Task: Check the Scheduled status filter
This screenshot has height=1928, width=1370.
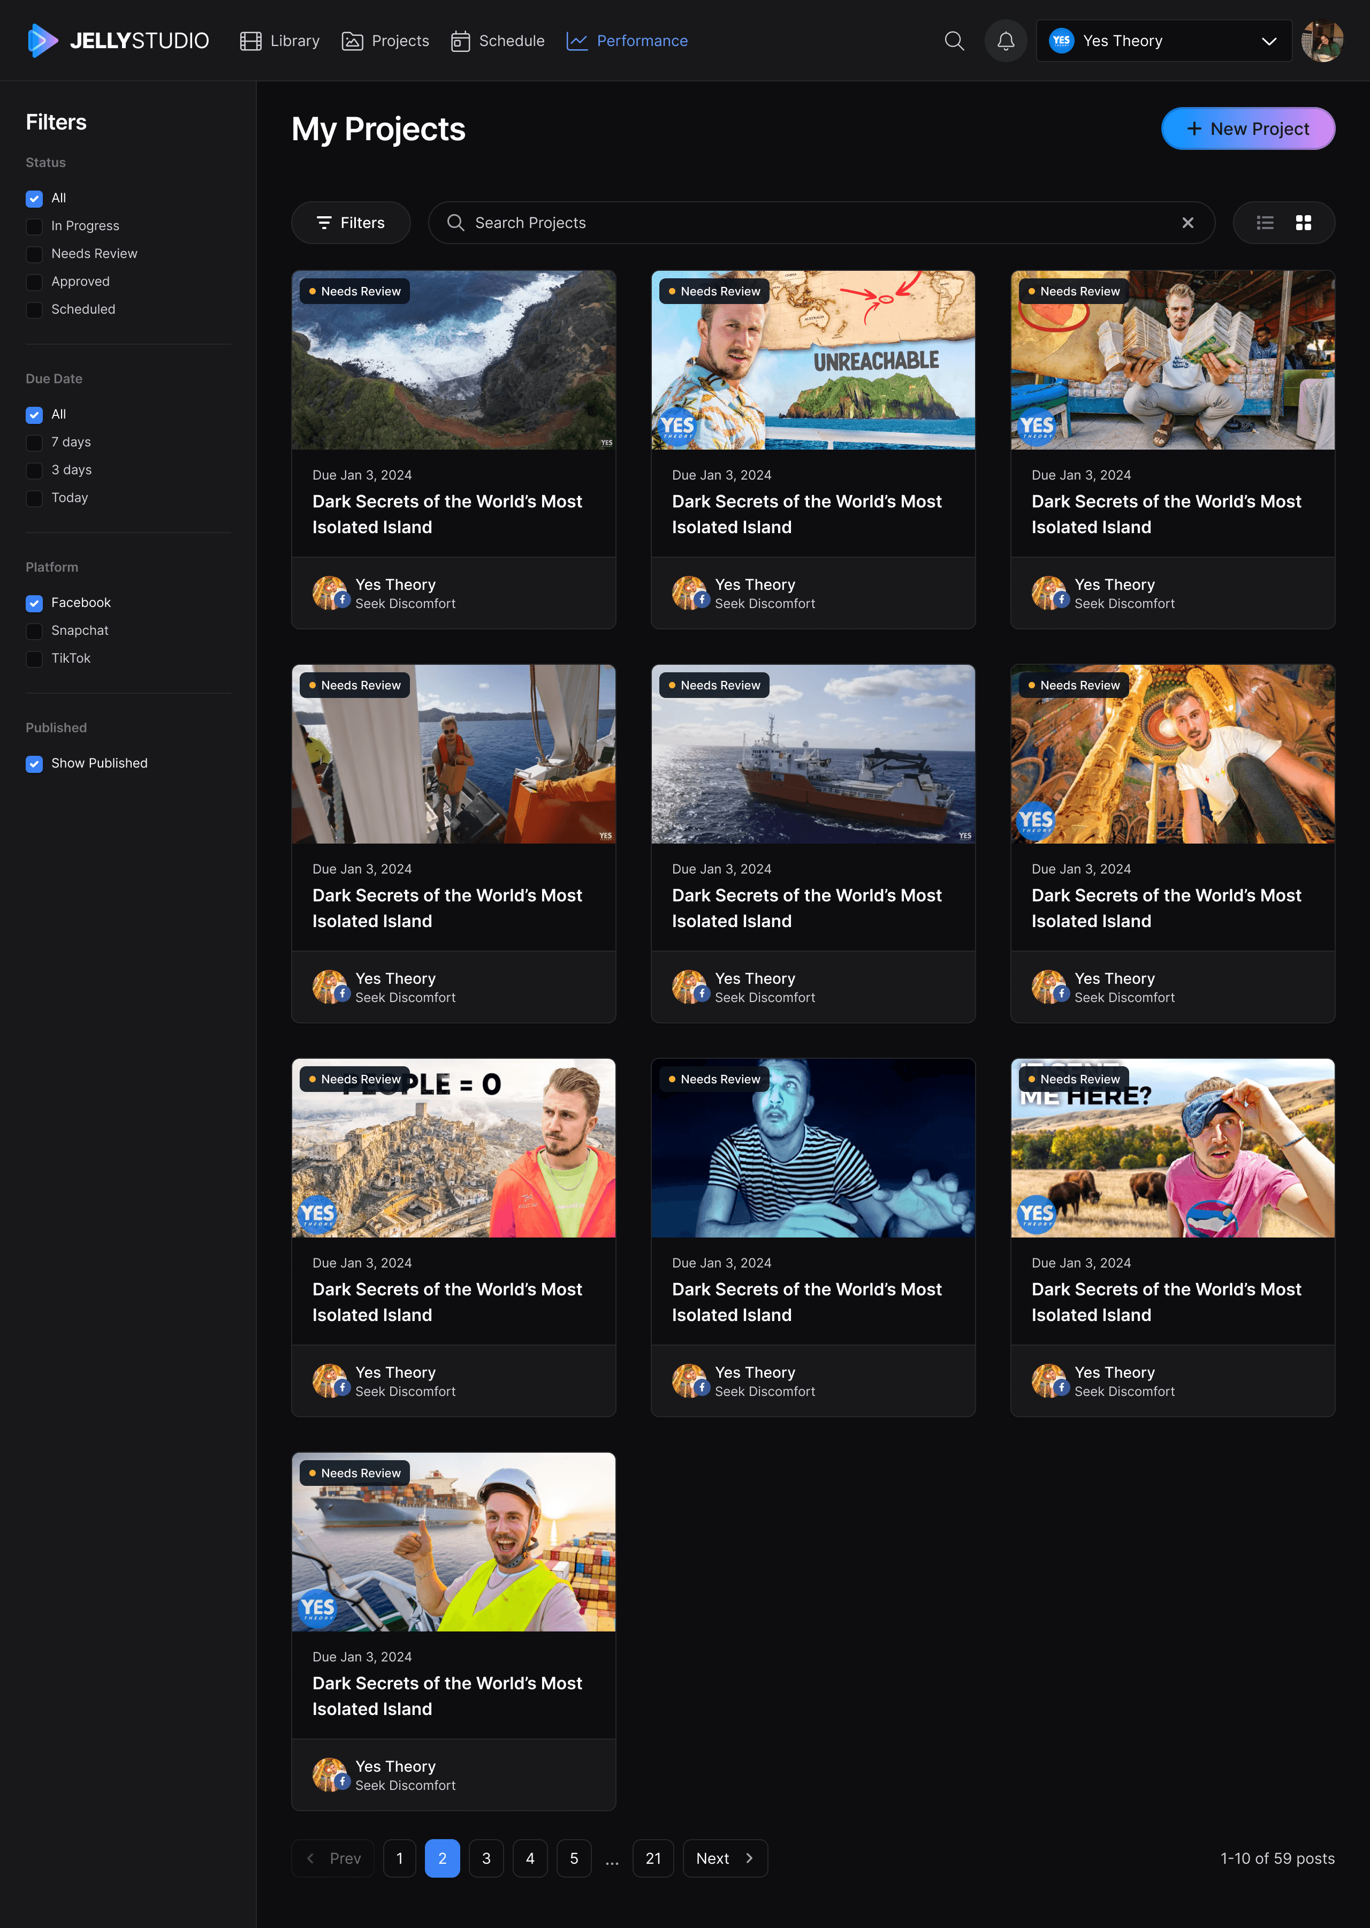Action: point(34,310)
